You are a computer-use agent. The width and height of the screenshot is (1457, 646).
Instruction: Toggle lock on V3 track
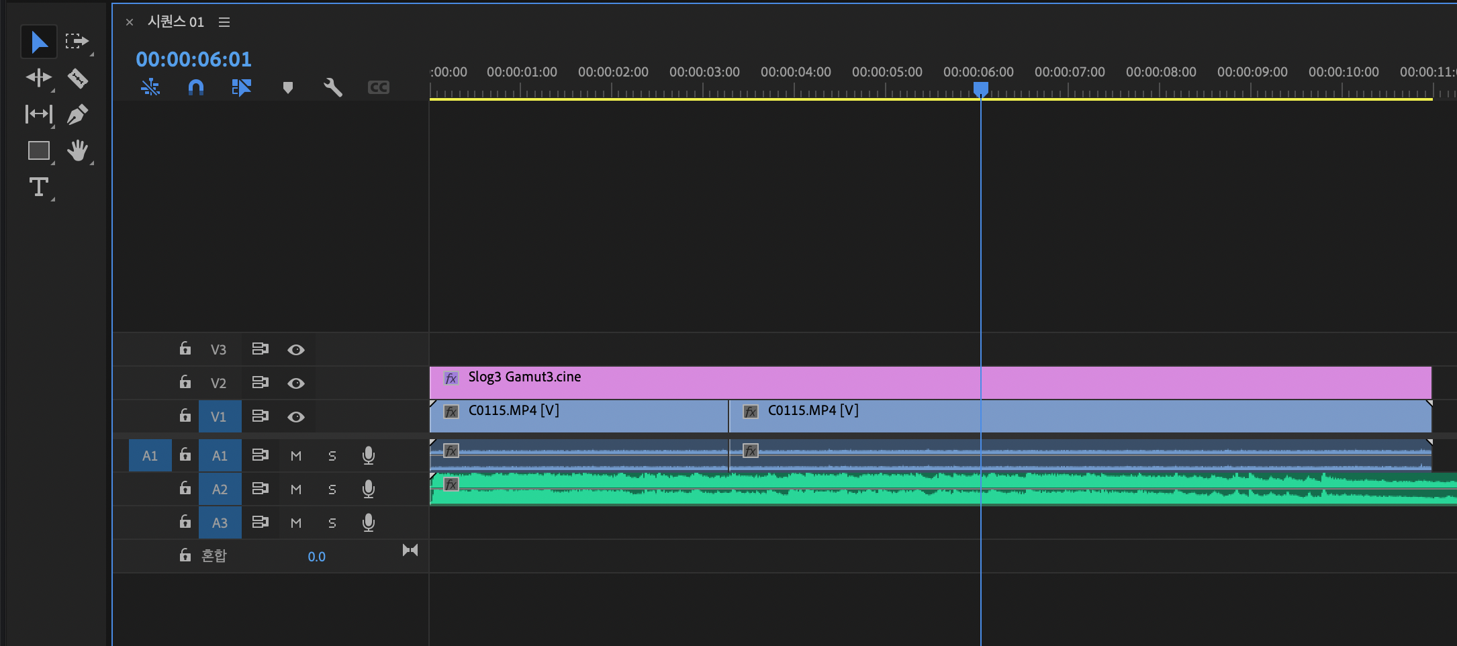point(185,349)
